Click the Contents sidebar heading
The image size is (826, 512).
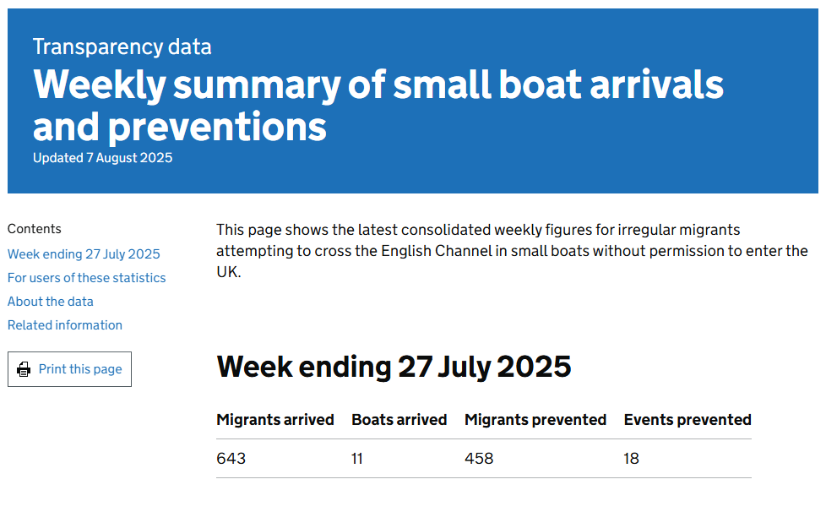coord(35,229)
